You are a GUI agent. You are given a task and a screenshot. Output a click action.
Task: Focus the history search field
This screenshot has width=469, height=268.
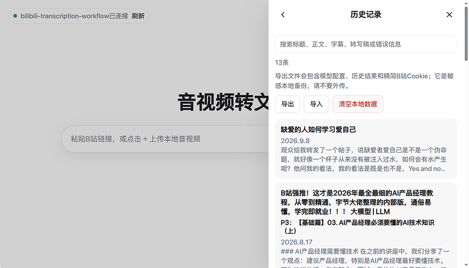[x=366, y=44]
